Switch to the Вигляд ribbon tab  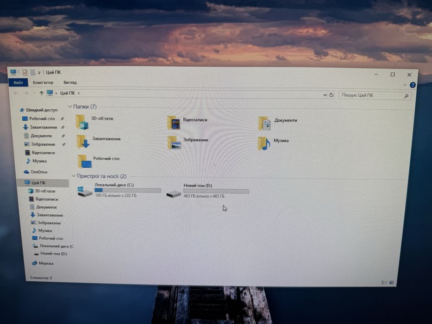coord(70,82)
